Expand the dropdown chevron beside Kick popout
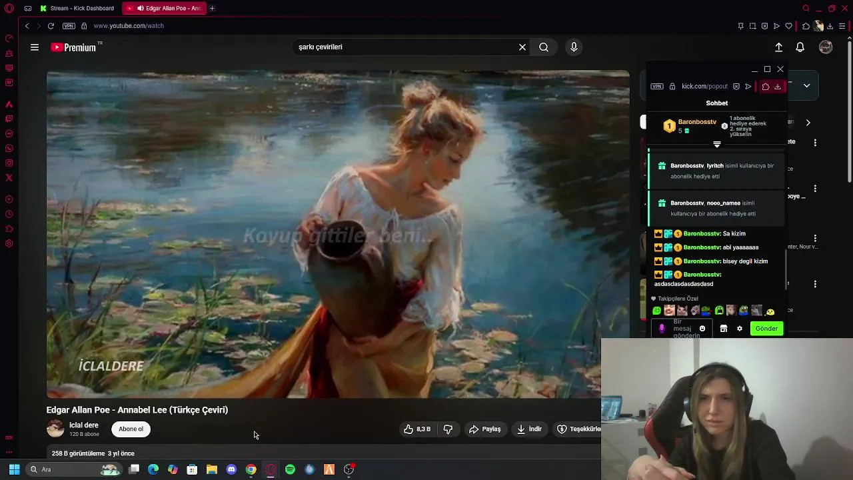853x480 pixels. [x=806, y=86]
